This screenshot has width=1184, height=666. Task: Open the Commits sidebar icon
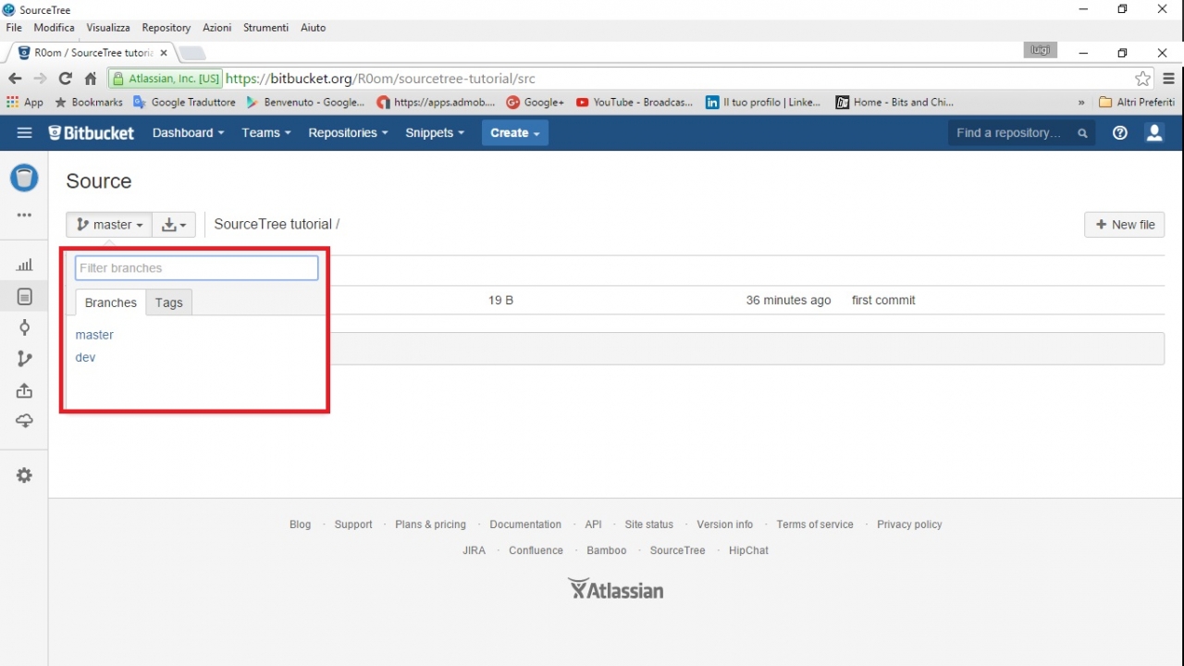pyautogui.click(x=25, y=327)
